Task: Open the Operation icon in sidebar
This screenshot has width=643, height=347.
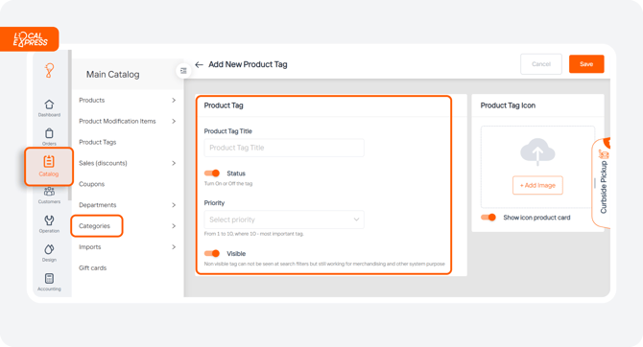Action: tap(49, 220)
